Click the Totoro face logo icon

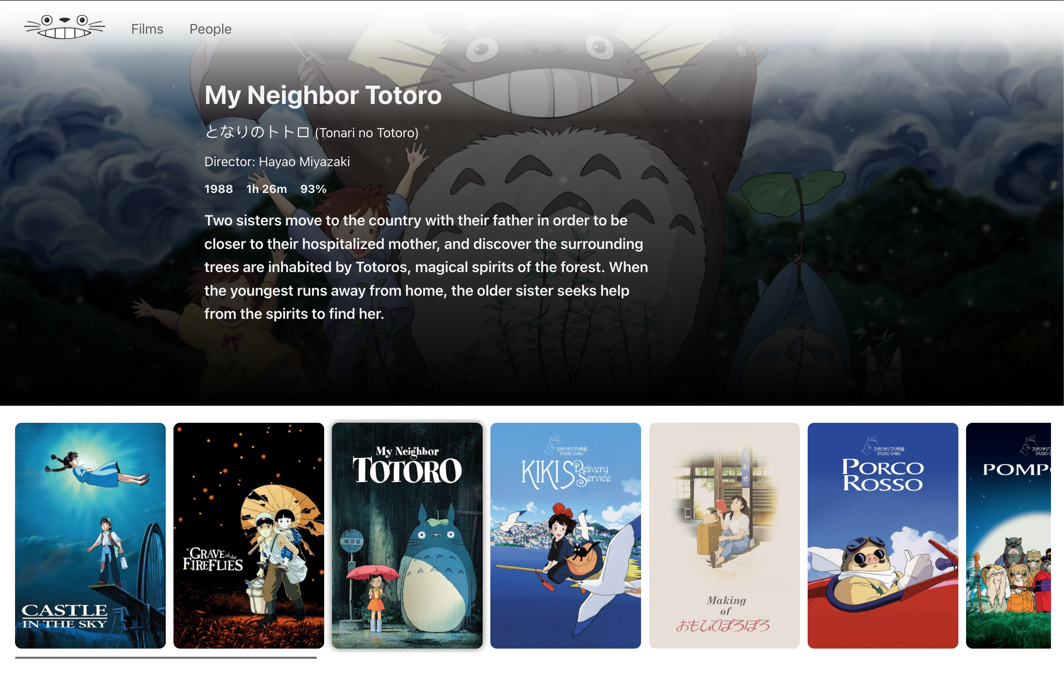[x=65, y=27]
